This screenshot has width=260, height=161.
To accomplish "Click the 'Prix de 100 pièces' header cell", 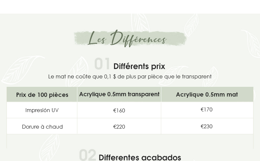I will point(42,95).
